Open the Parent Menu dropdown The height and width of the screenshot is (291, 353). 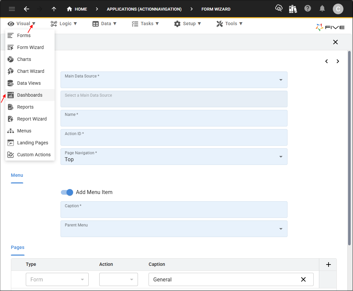(x=281, y=229)
